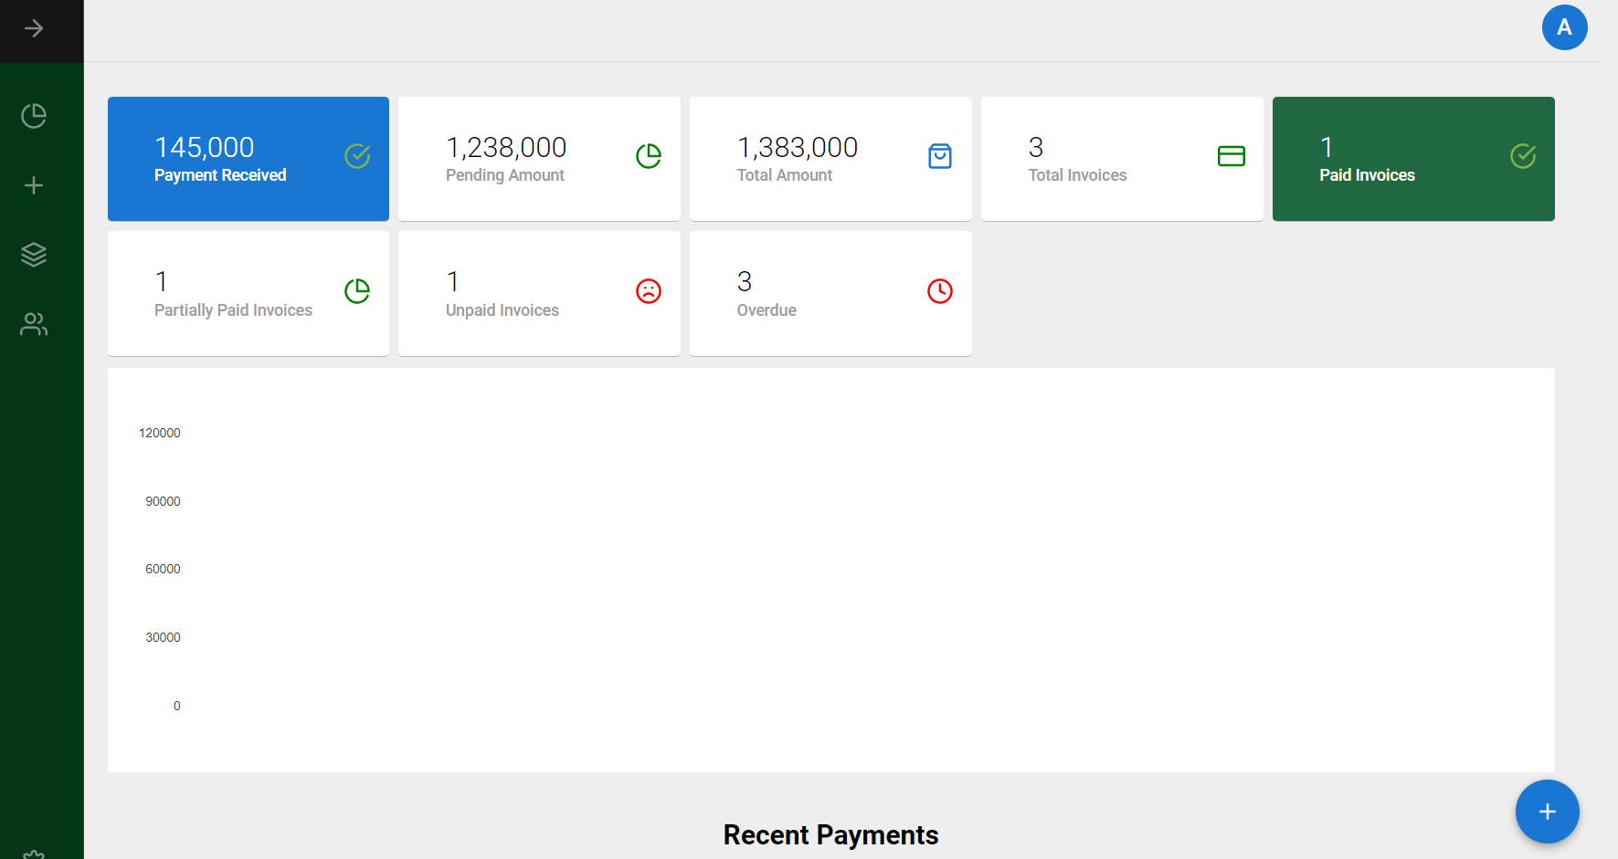Screen dimensions: 1618x859
Task: Click the red clock icon on Overdue card
Action: click(940, 291)
